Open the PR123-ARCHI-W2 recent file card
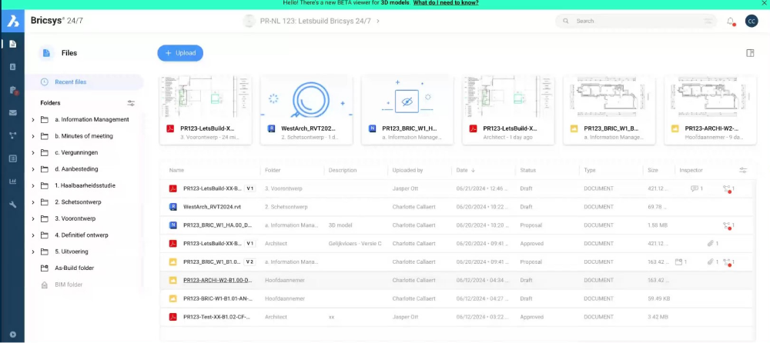 710,111
